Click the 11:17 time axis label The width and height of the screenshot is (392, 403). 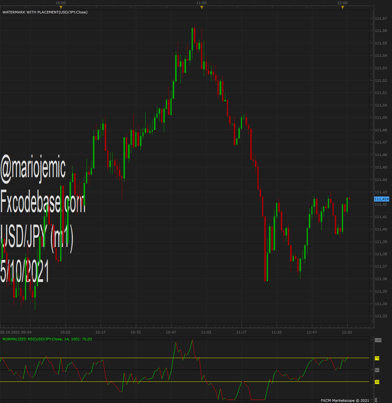[241, 332]
